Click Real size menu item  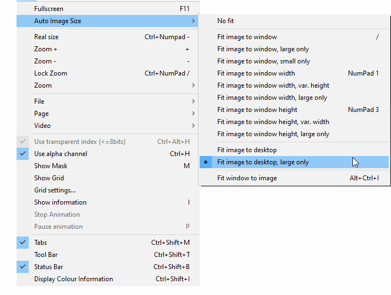pyautogui.click(x=46, y=37)
